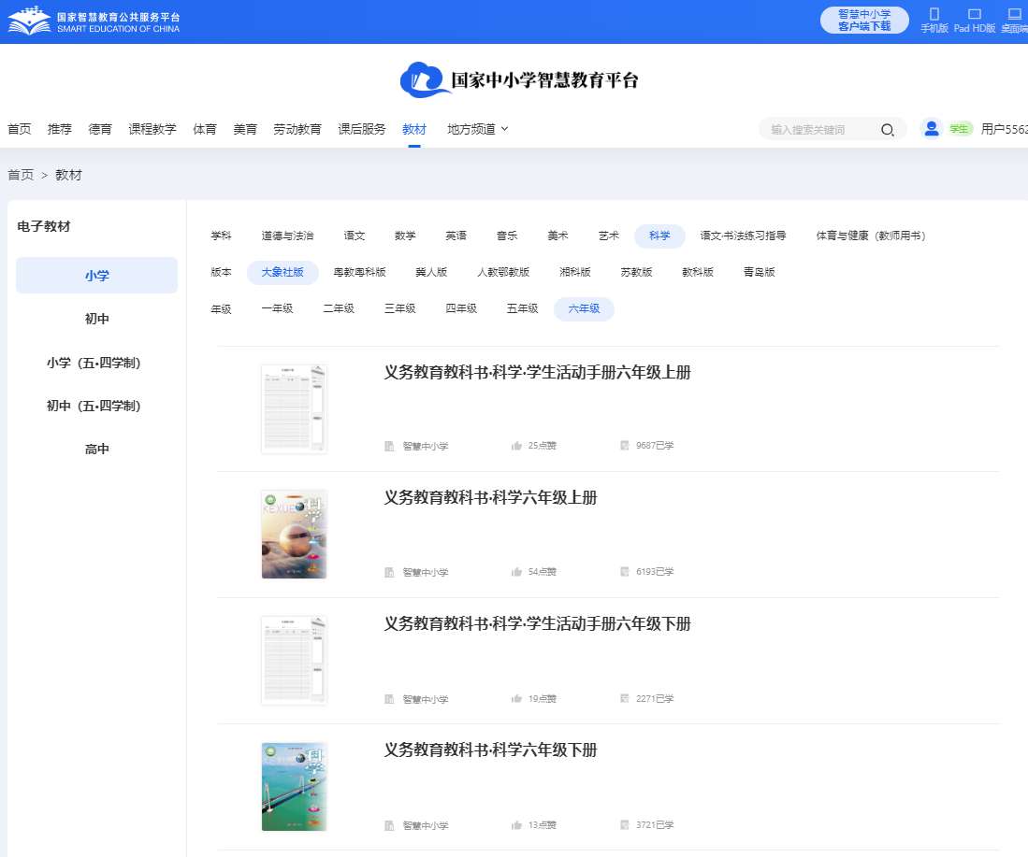Choose subject 语文
Screen dimensions: 1028x857
click(354, 236)
